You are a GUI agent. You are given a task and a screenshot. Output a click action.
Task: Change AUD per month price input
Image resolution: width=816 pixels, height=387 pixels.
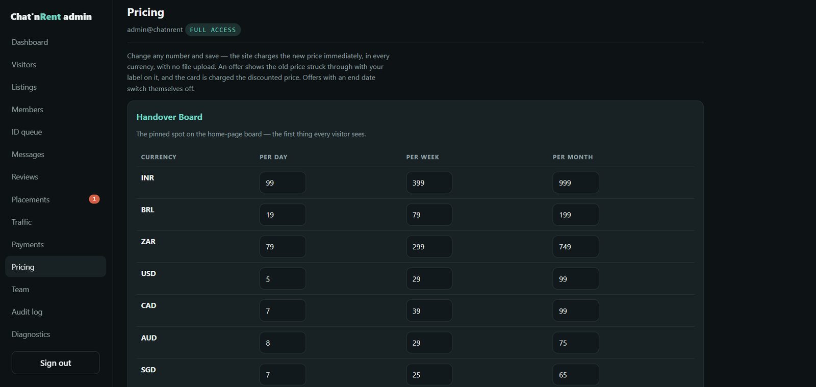(x=576, y=343)
